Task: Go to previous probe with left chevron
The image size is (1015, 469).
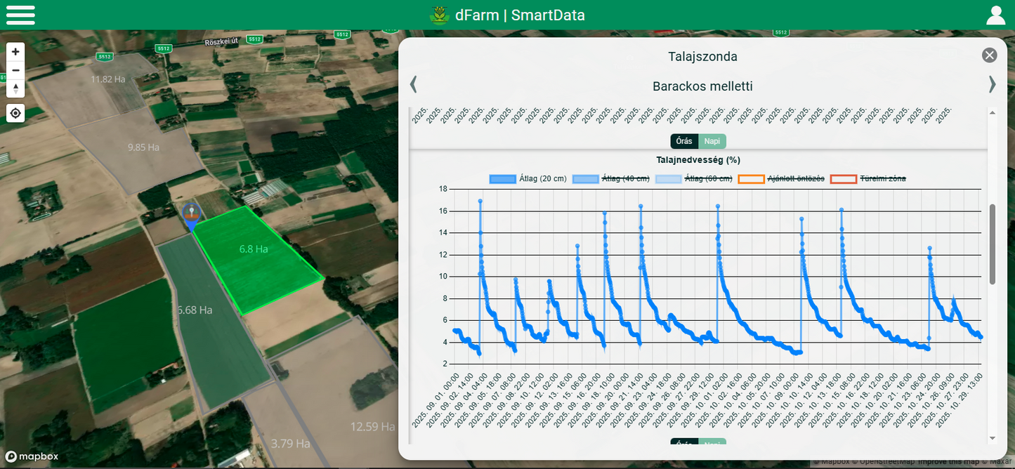Action: tap(414, 85)
